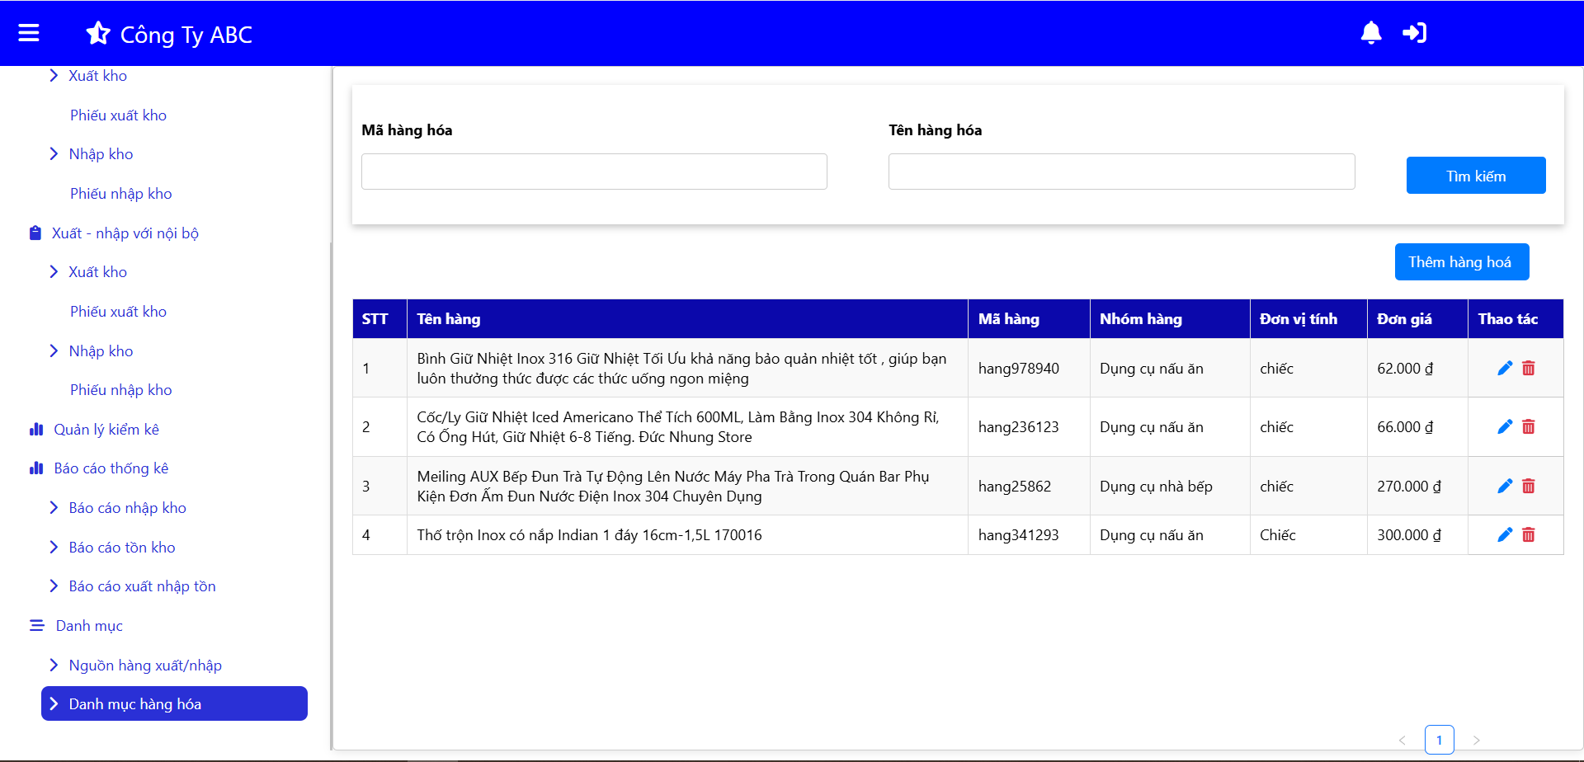Expand chevron beside Nguồn hàng xuất/nhập
1584x762 pixels.
(x=54, y=665)
